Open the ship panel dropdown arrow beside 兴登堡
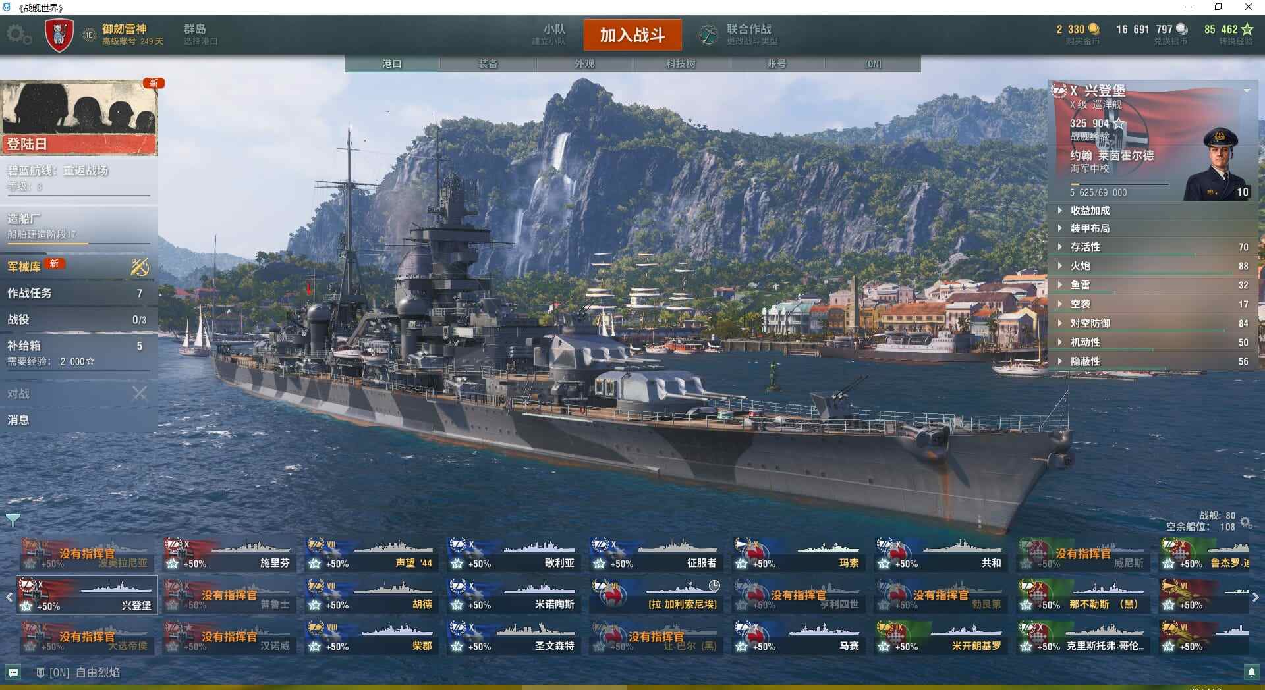The height and width of the screenshot is (690, 1265). (1247, 91)
